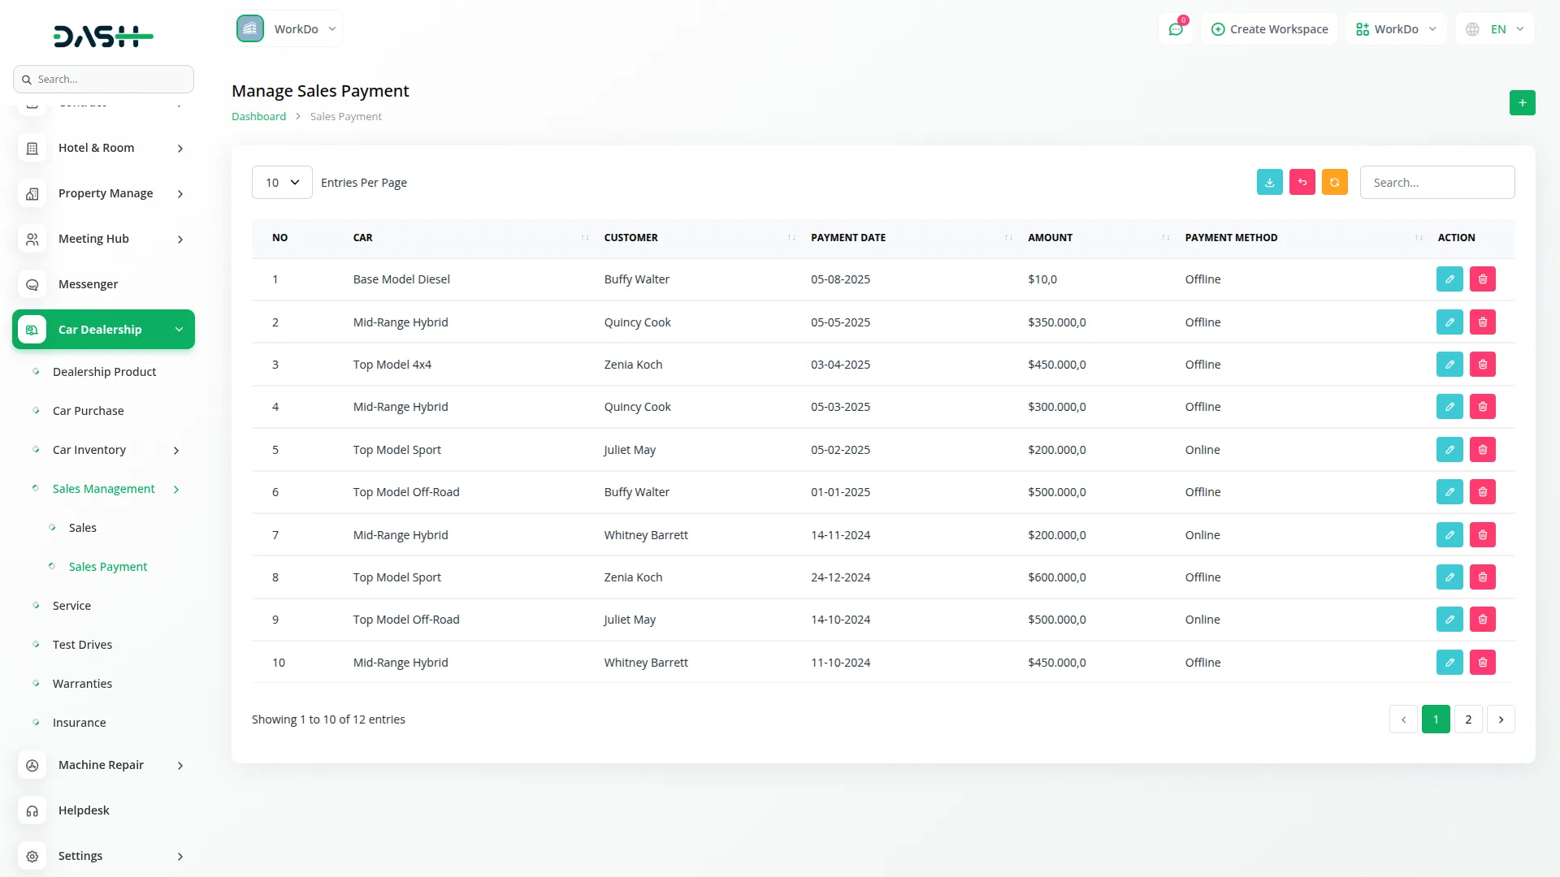The image size is (1560, 877).
Task: Click the Create Workspace button
Action: pyautogui.click(x=1269, y=29)
